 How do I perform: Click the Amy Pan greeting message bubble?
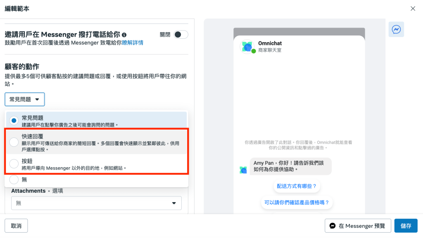(x=290, y=166)
